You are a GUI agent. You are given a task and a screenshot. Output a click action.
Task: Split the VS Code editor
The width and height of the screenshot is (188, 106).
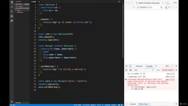click(x=119, y=2)
